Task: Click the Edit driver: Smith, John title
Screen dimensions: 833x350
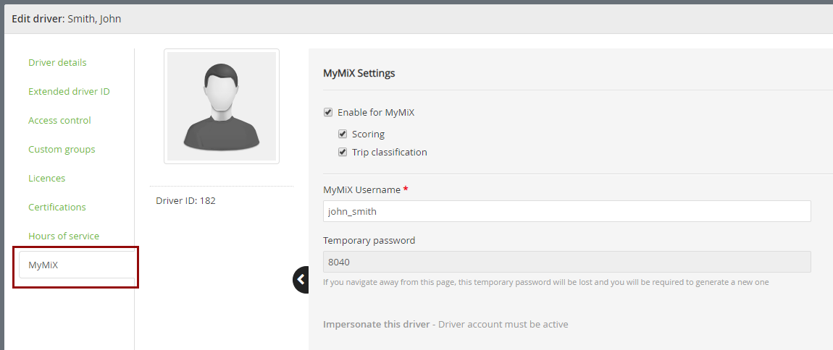Action: [67, 19]
